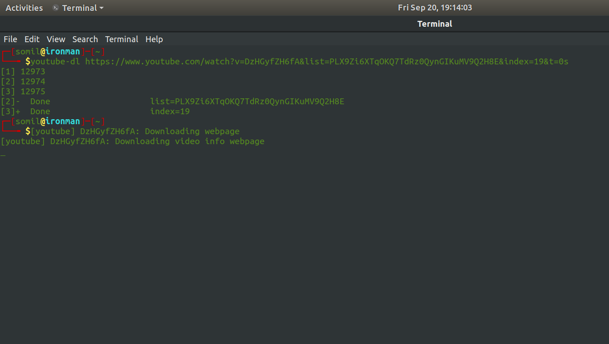Open the Edit menu
609x344 pixels.
[x=32, y=39]
